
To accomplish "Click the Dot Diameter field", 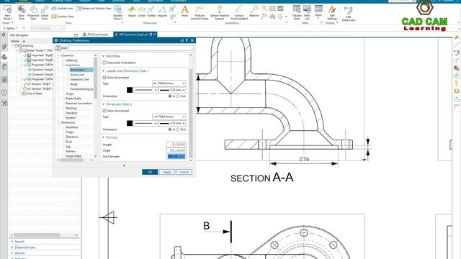I will [176, 157].
